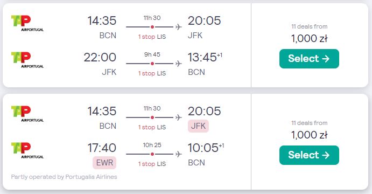Click 10:05 +1 arrival time
This screenshot has height=194, width=372.
[206, 148]
